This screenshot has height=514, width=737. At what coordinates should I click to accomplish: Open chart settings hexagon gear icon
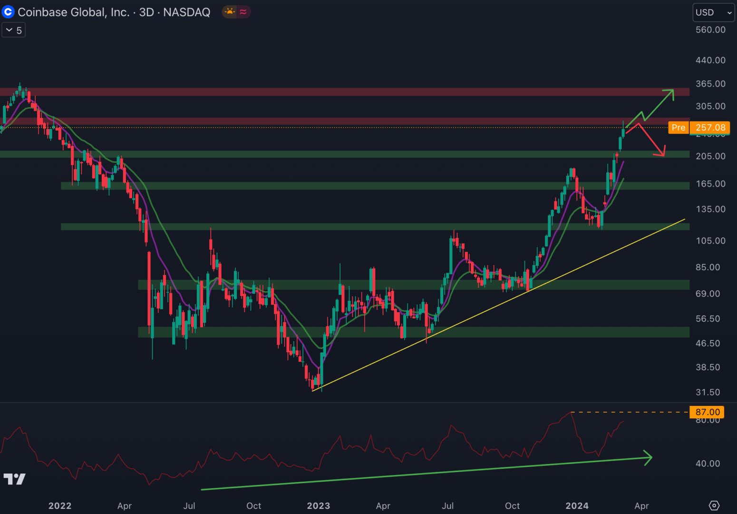click(714, 505)
